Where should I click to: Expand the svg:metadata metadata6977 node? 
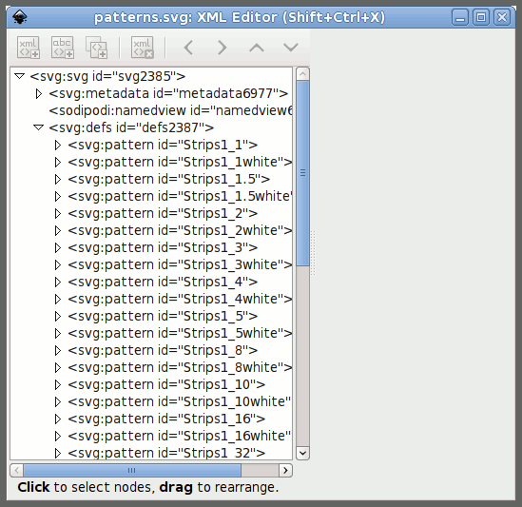point(39,93)
